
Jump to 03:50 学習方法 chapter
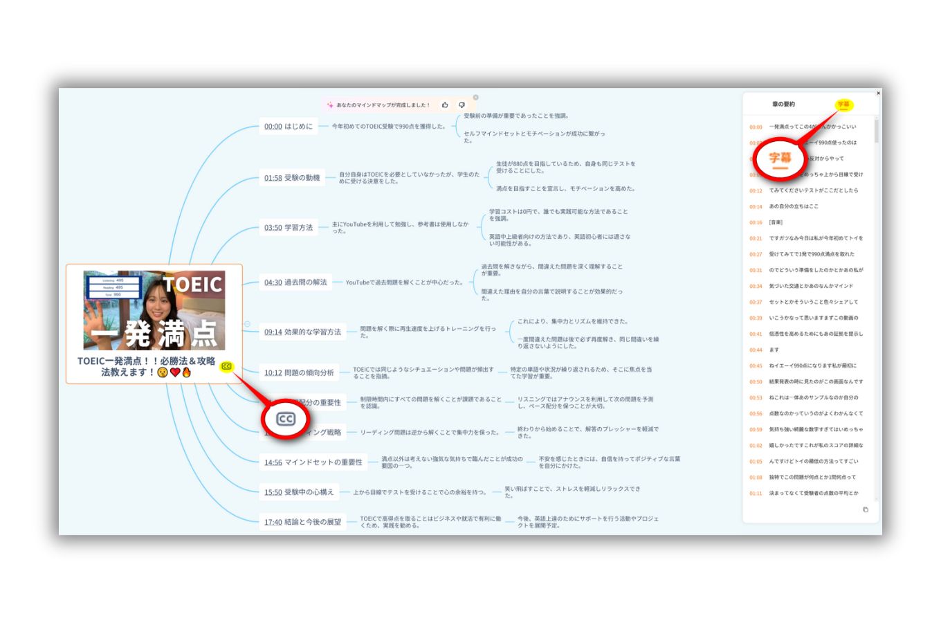pos(289,228)
